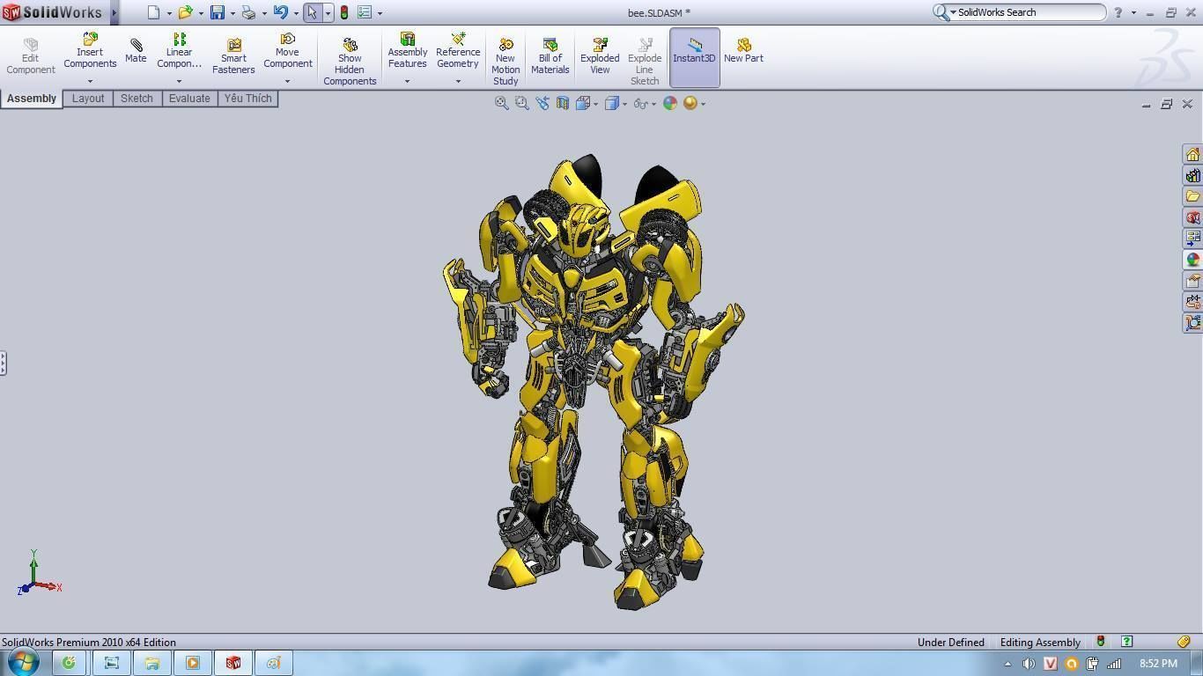This screenshot has width=1203, height=676.
Task: Open SolidWorks Resources home panel
Action: point(1192,154)
